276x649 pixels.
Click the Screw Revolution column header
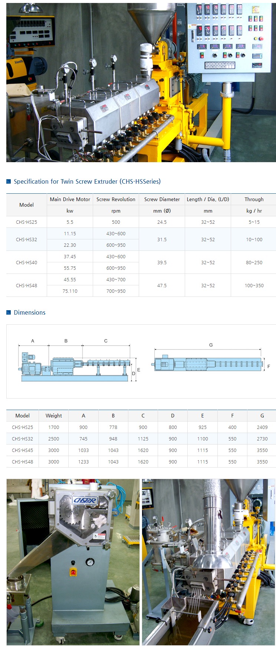pyautogui.click(x=116, y=199)
